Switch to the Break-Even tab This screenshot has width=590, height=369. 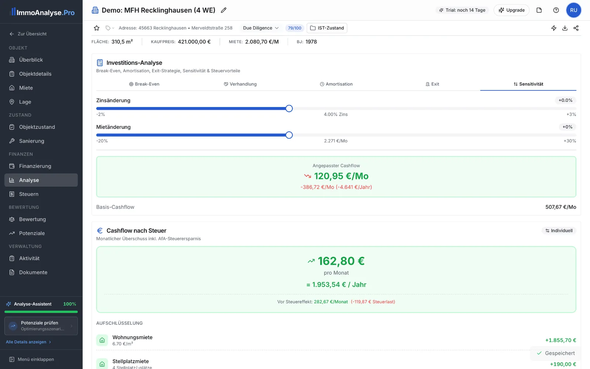click(144, 84)
